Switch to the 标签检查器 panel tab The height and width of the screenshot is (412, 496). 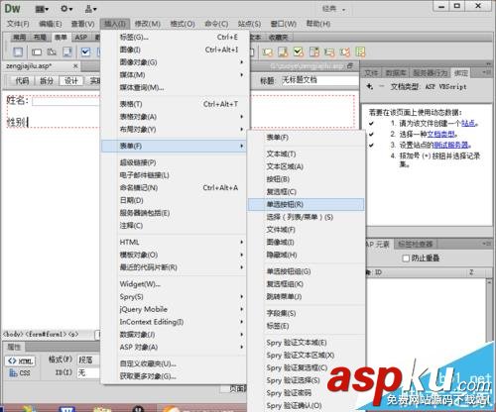point(416,245)
